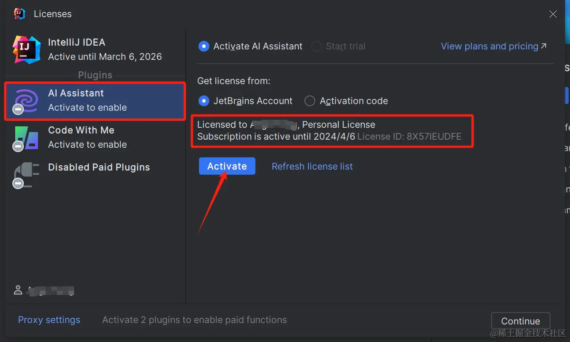This screenshot has width=570, height=342.
Task: Click the Activate button
Action: (227, 166)
